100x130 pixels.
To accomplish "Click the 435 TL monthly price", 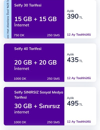I will pyautogui.click(x=75, y=60).
